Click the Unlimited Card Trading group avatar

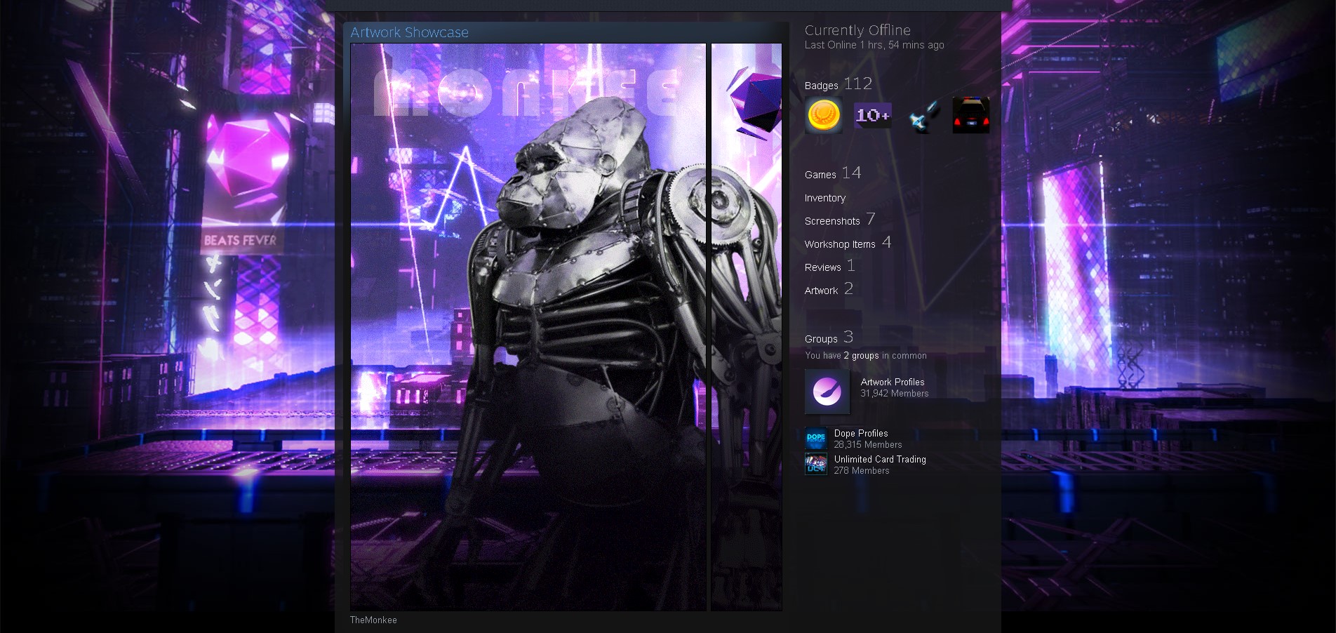point(816,465)
